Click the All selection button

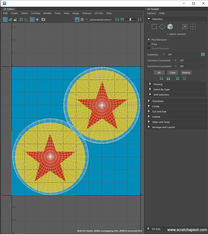pyautogui.click(x=159, y=72)
